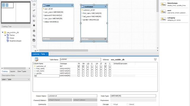Click the Data Type field

tap(133, 96)
